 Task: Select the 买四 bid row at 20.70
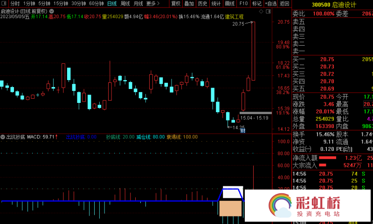click(x=332, y=81)
